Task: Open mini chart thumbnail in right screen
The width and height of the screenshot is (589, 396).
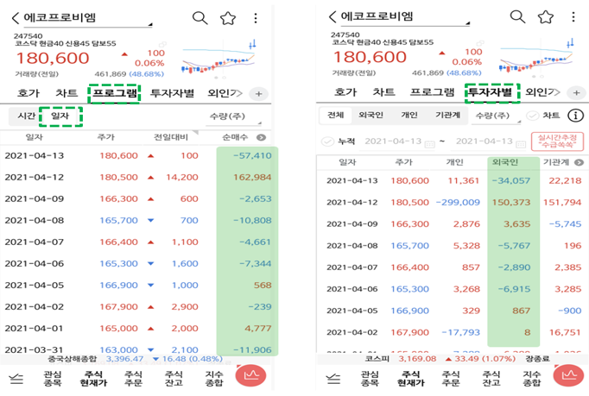Action: tap(536, 58)
